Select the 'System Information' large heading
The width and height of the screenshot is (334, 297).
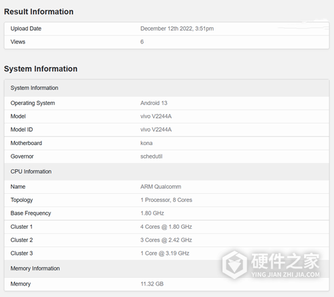point(41,69)
